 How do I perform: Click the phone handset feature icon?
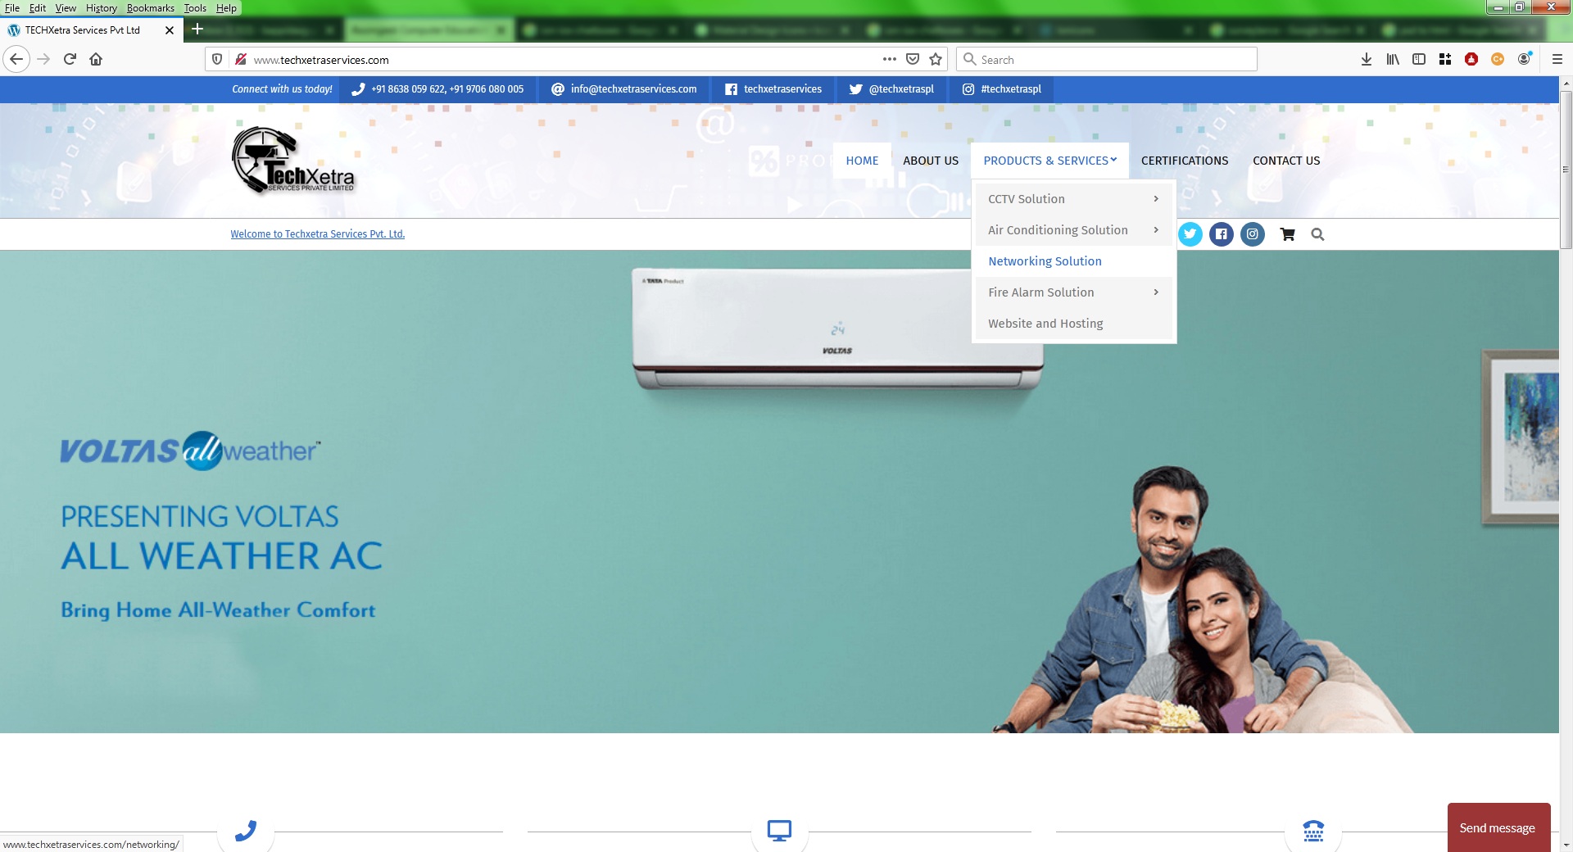(x=246, y=831)
